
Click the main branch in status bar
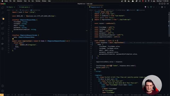pos(7,95)
